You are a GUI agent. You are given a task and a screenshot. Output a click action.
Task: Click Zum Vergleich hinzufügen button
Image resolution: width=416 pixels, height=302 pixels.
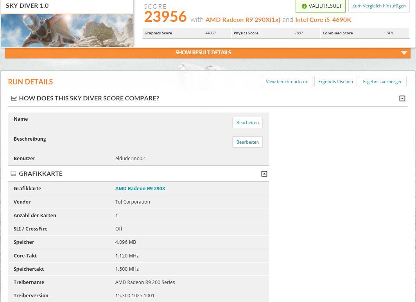click(x=379, y=6)
